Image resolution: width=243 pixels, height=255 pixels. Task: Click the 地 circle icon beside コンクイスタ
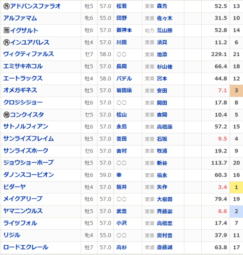click(6, 115)
